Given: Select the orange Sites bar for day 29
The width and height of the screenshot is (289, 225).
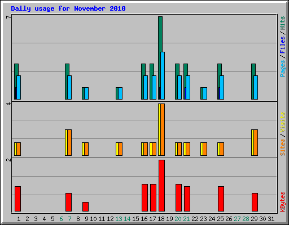Looking at the screenshot, I should coord(256,142).
